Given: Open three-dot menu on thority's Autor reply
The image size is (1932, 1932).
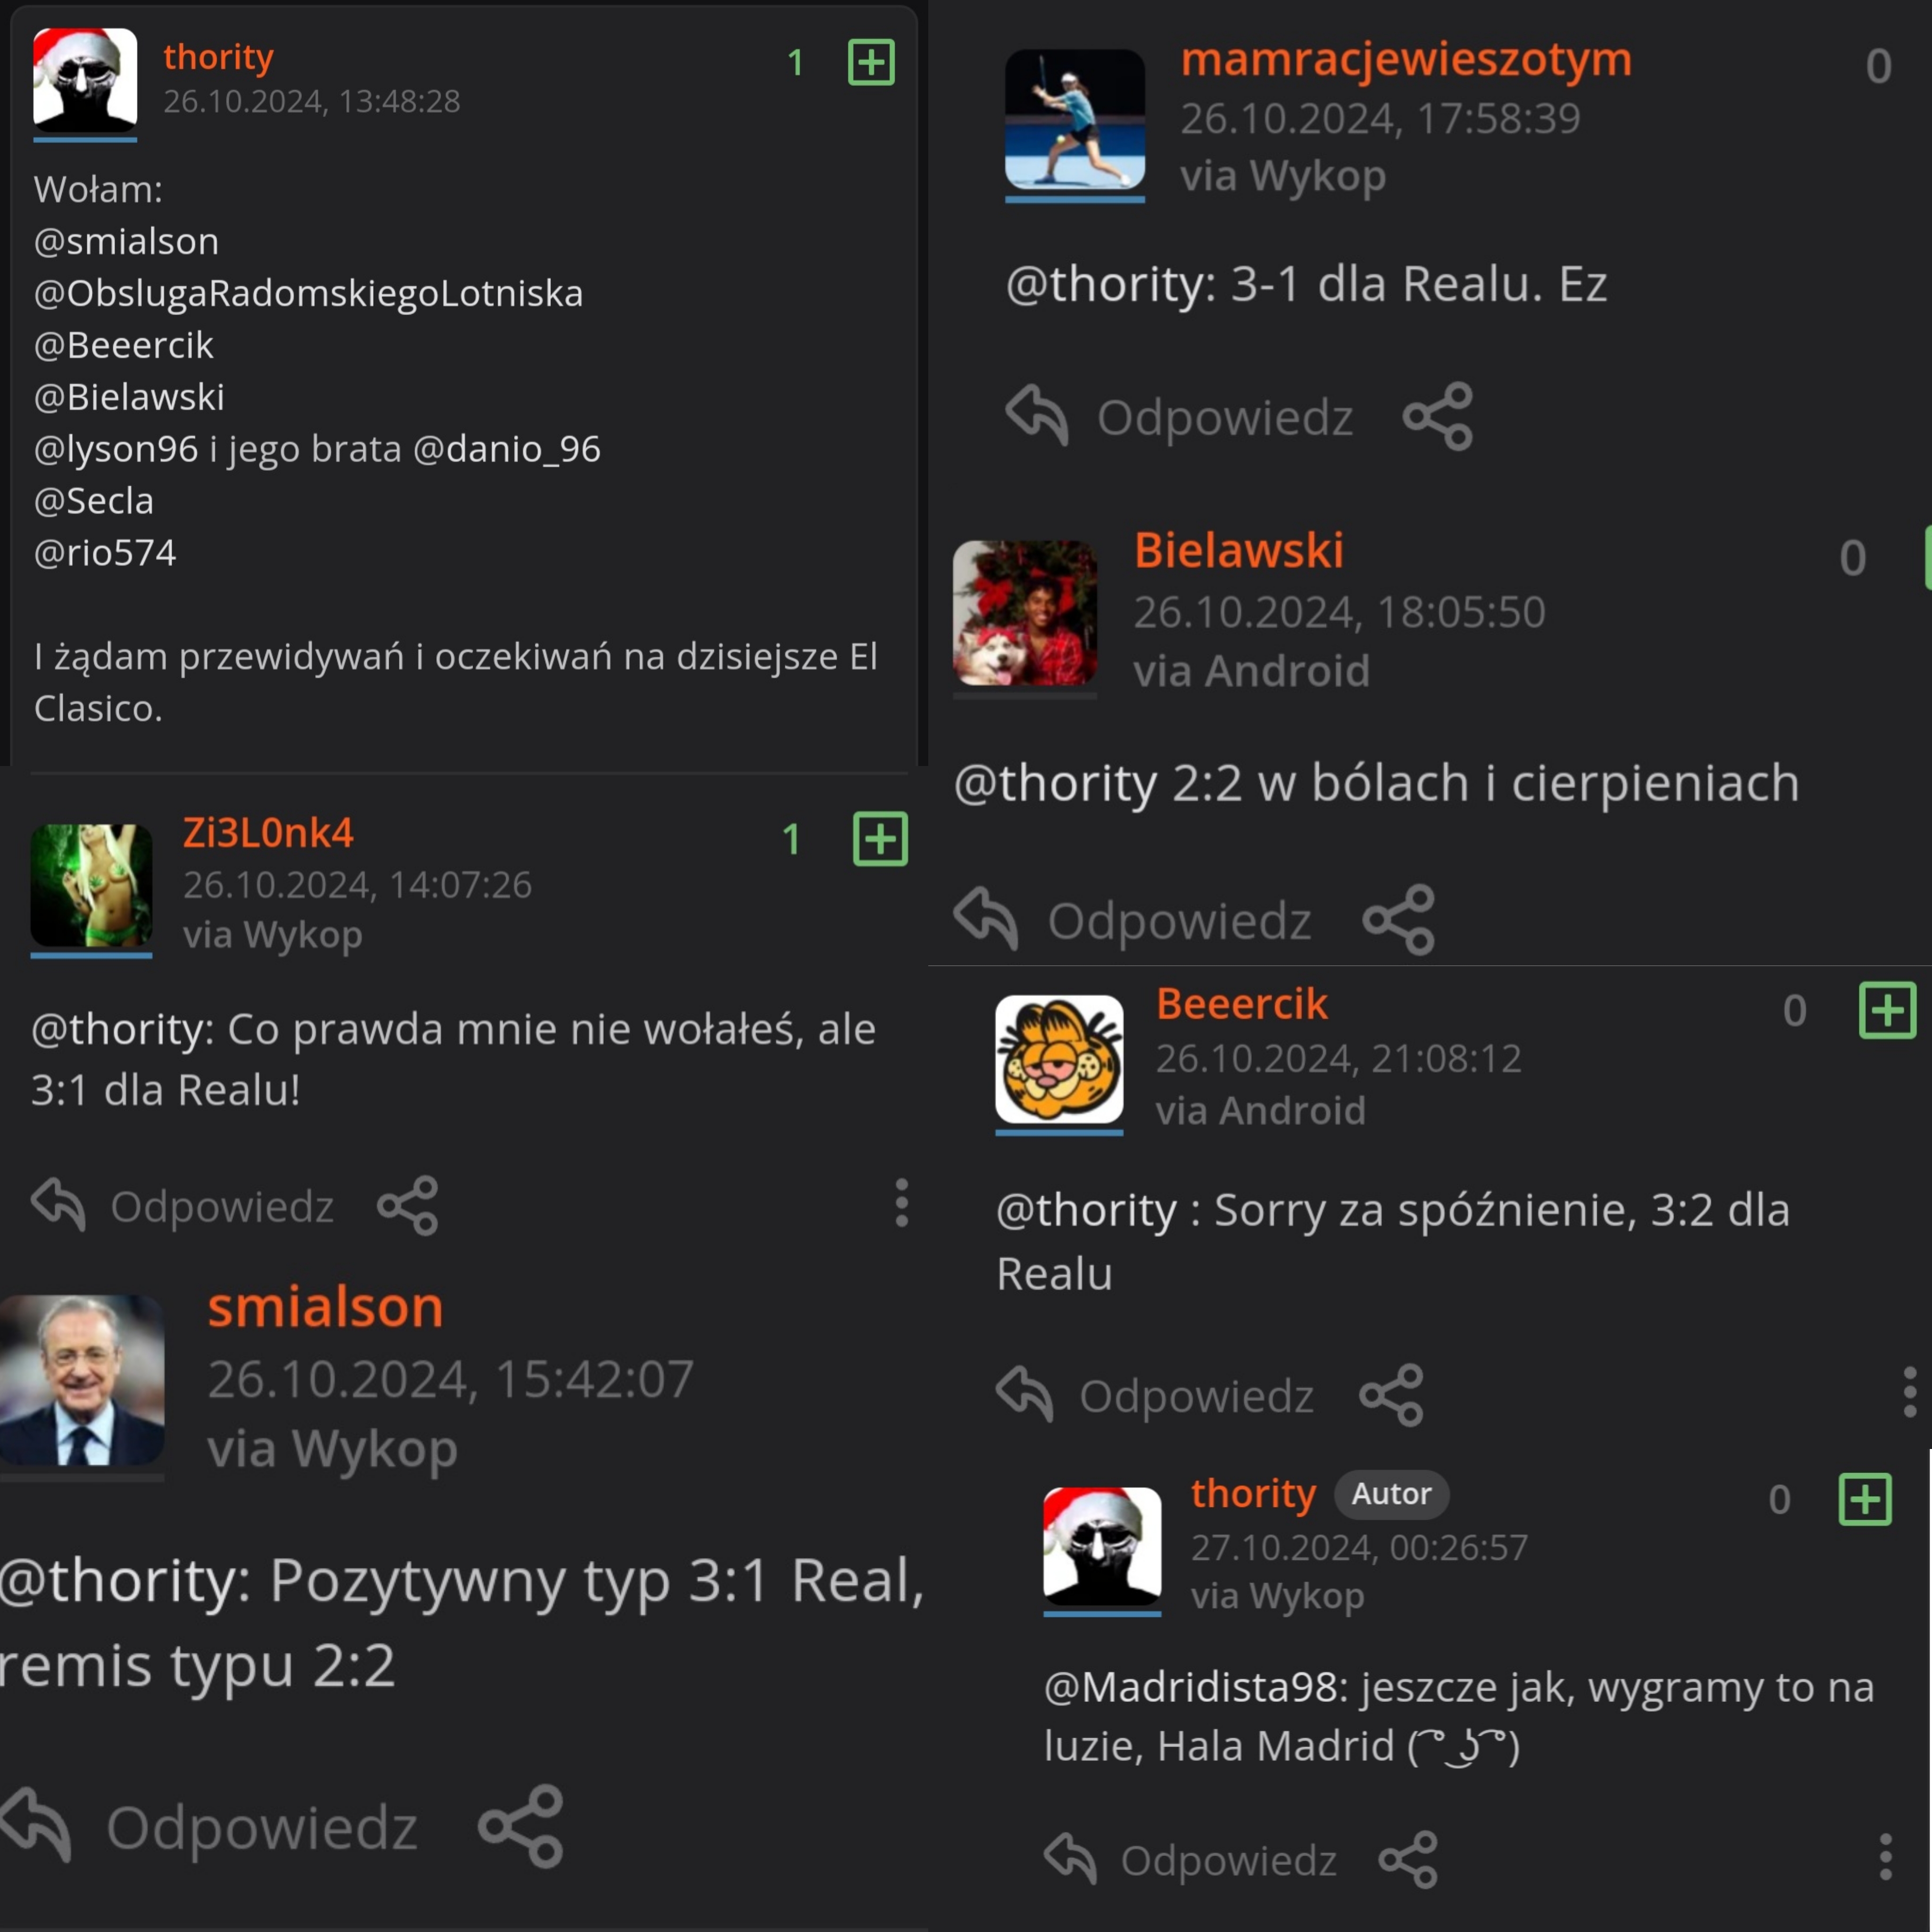Looking at the screenshot, I should [1885, 1857].
